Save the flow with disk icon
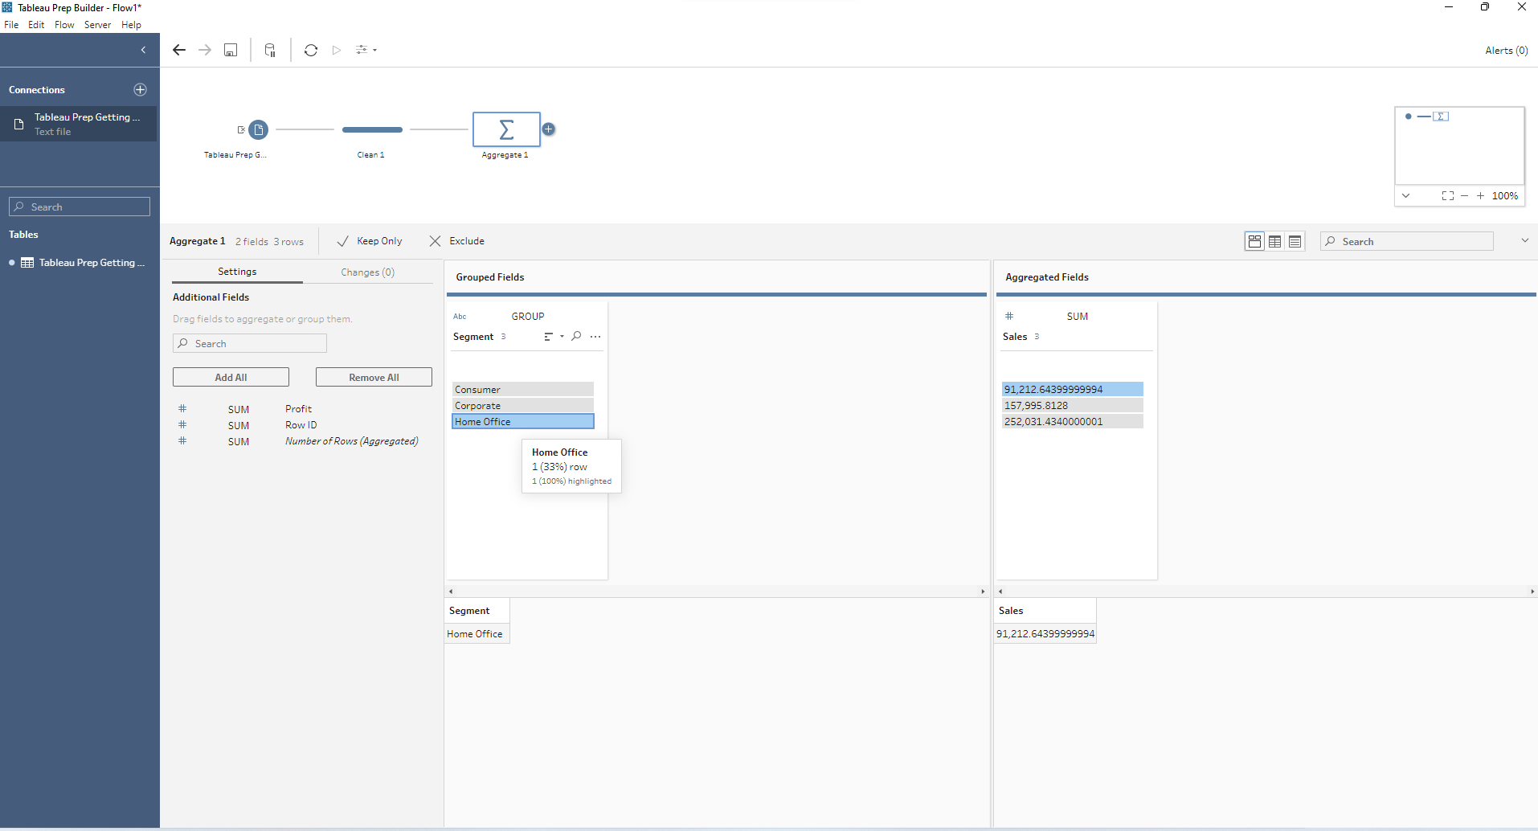The width and height of the screenshot is (1538, 831). pyautogui.click(x=231, y=50)
